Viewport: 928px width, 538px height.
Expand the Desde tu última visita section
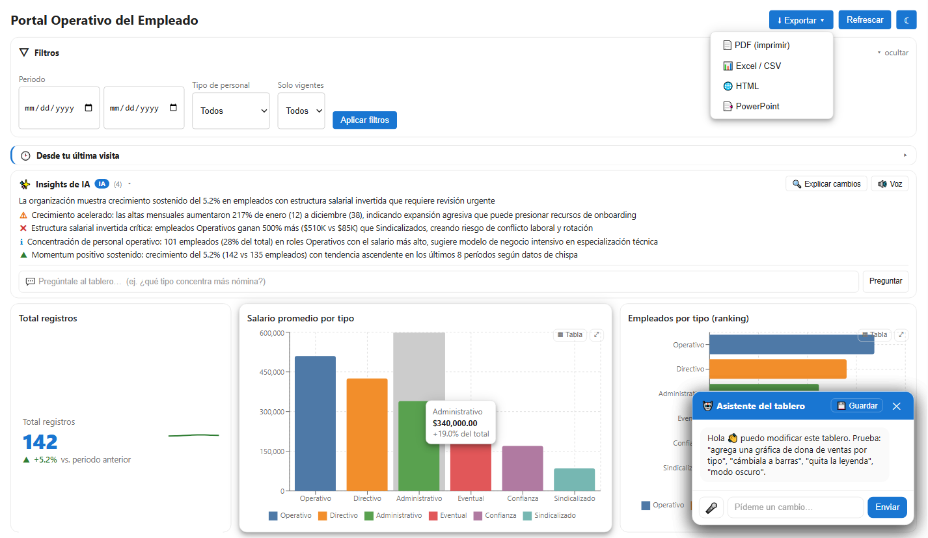pyautogui.click(x=463, y=155)
